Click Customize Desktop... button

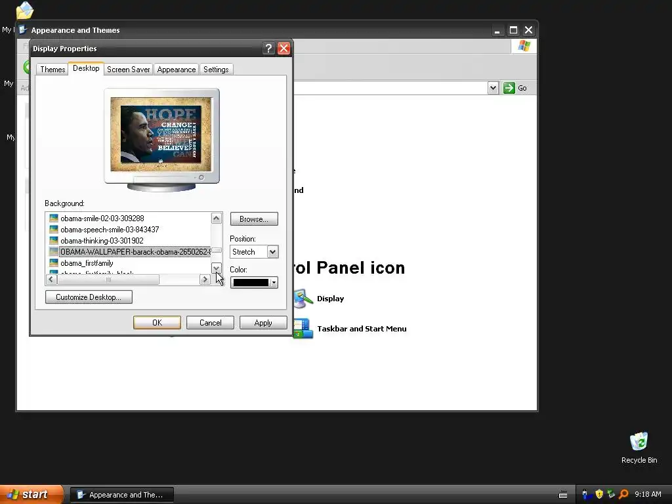coord(89,297)
